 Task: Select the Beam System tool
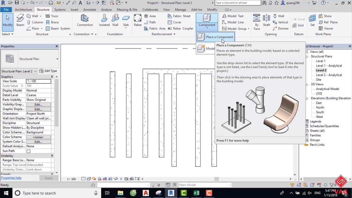tap(58, 28)
